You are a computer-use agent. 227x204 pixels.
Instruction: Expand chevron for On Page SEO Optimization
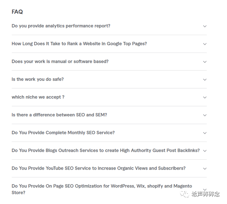point(205,189)
